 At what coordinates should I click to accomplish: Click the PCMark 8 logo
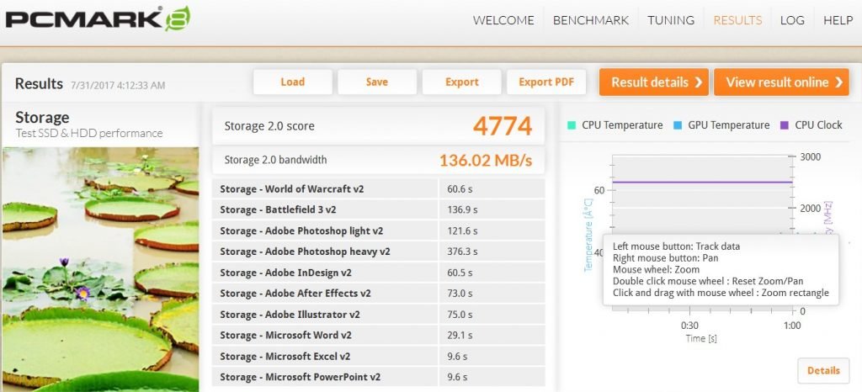[x=98, y=19]
